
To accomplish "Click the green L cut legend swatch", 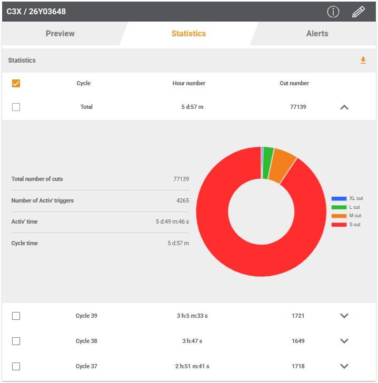I will coord(339,207).
